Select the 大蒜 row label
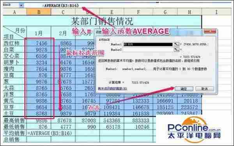 [x=15, y=88]
